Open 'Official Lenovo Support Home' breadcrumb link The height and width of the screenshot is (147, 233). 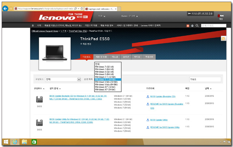point(45,31)
